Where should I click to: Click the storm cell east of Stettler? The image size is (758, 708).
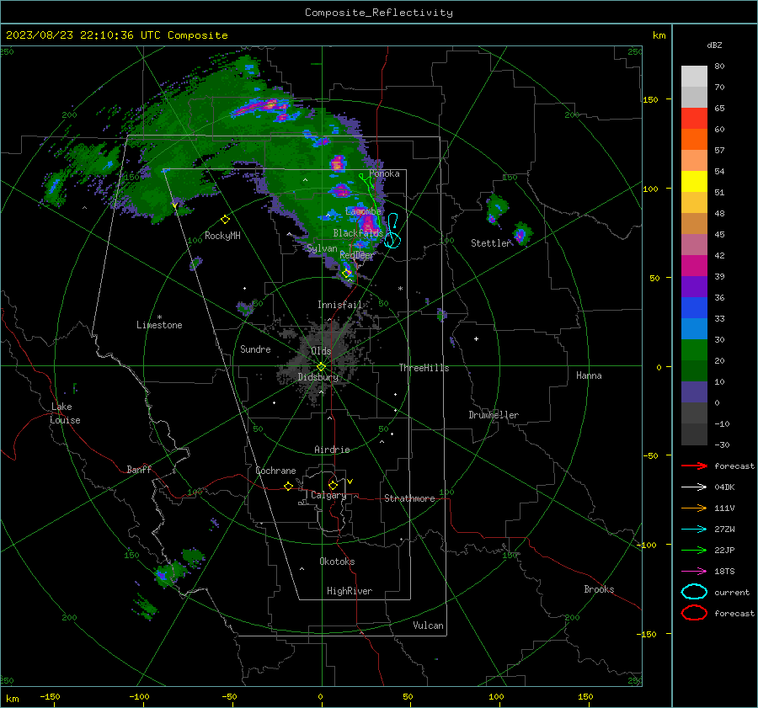pyautogui.click(x=520, y=235)
